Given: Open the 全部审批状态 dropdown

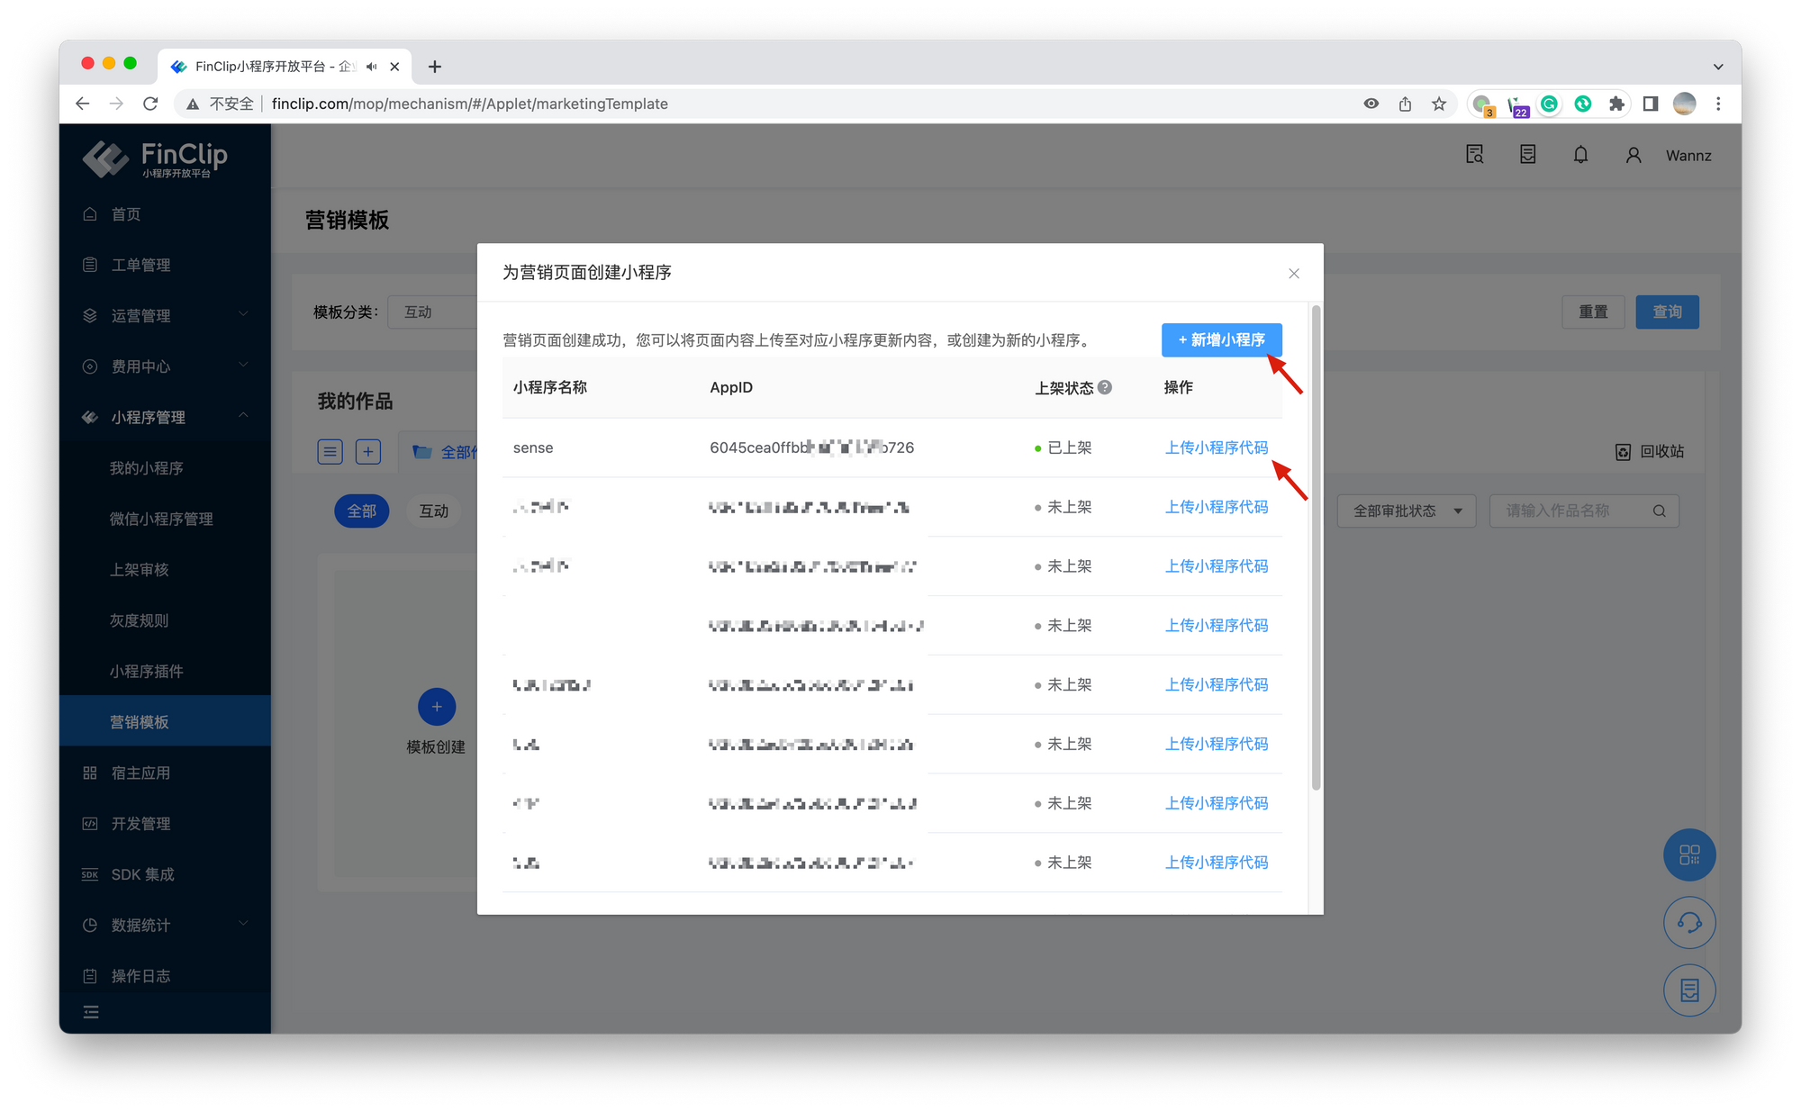Looking at the screenshot, I should (x=1406, y=511).
